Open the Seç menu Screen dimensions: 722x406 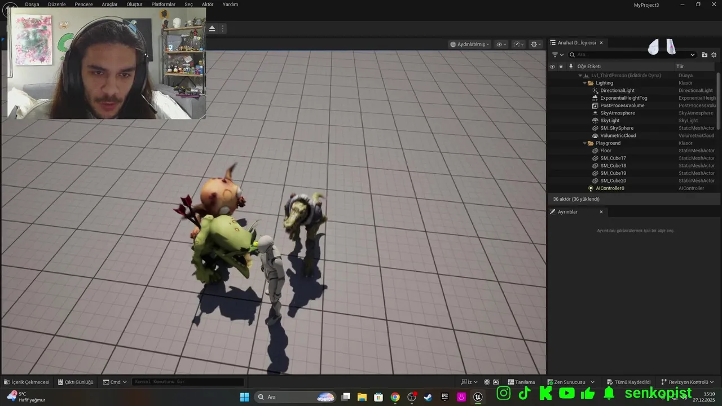click(x=189, y=4)
